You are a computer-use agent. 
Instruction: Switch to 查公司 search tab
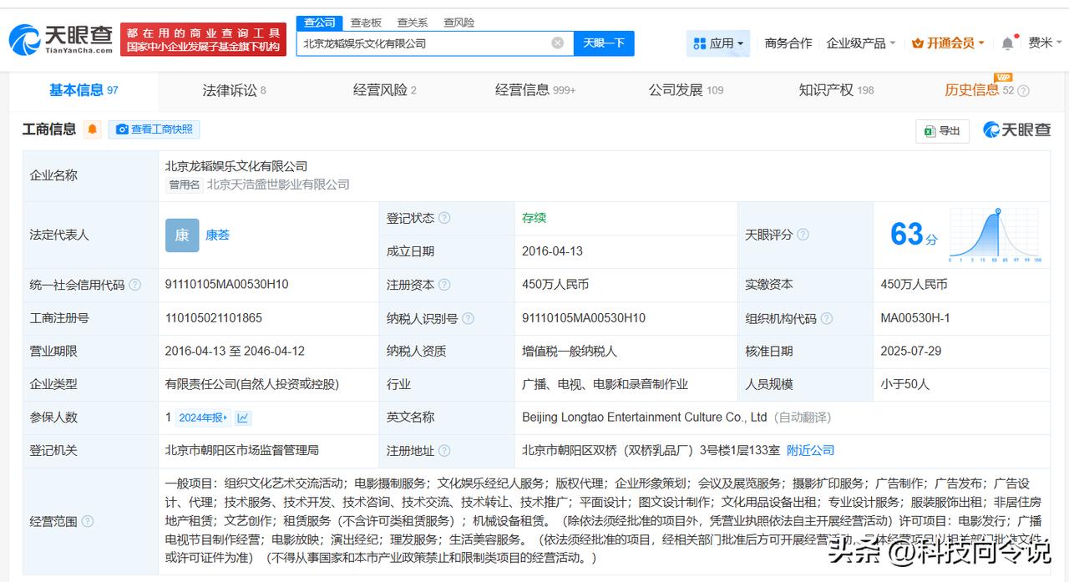[319, 23]
